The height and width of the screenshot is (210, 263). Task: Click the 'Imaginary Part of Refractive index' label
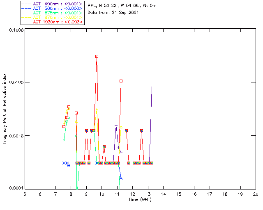tap(5, 109)
